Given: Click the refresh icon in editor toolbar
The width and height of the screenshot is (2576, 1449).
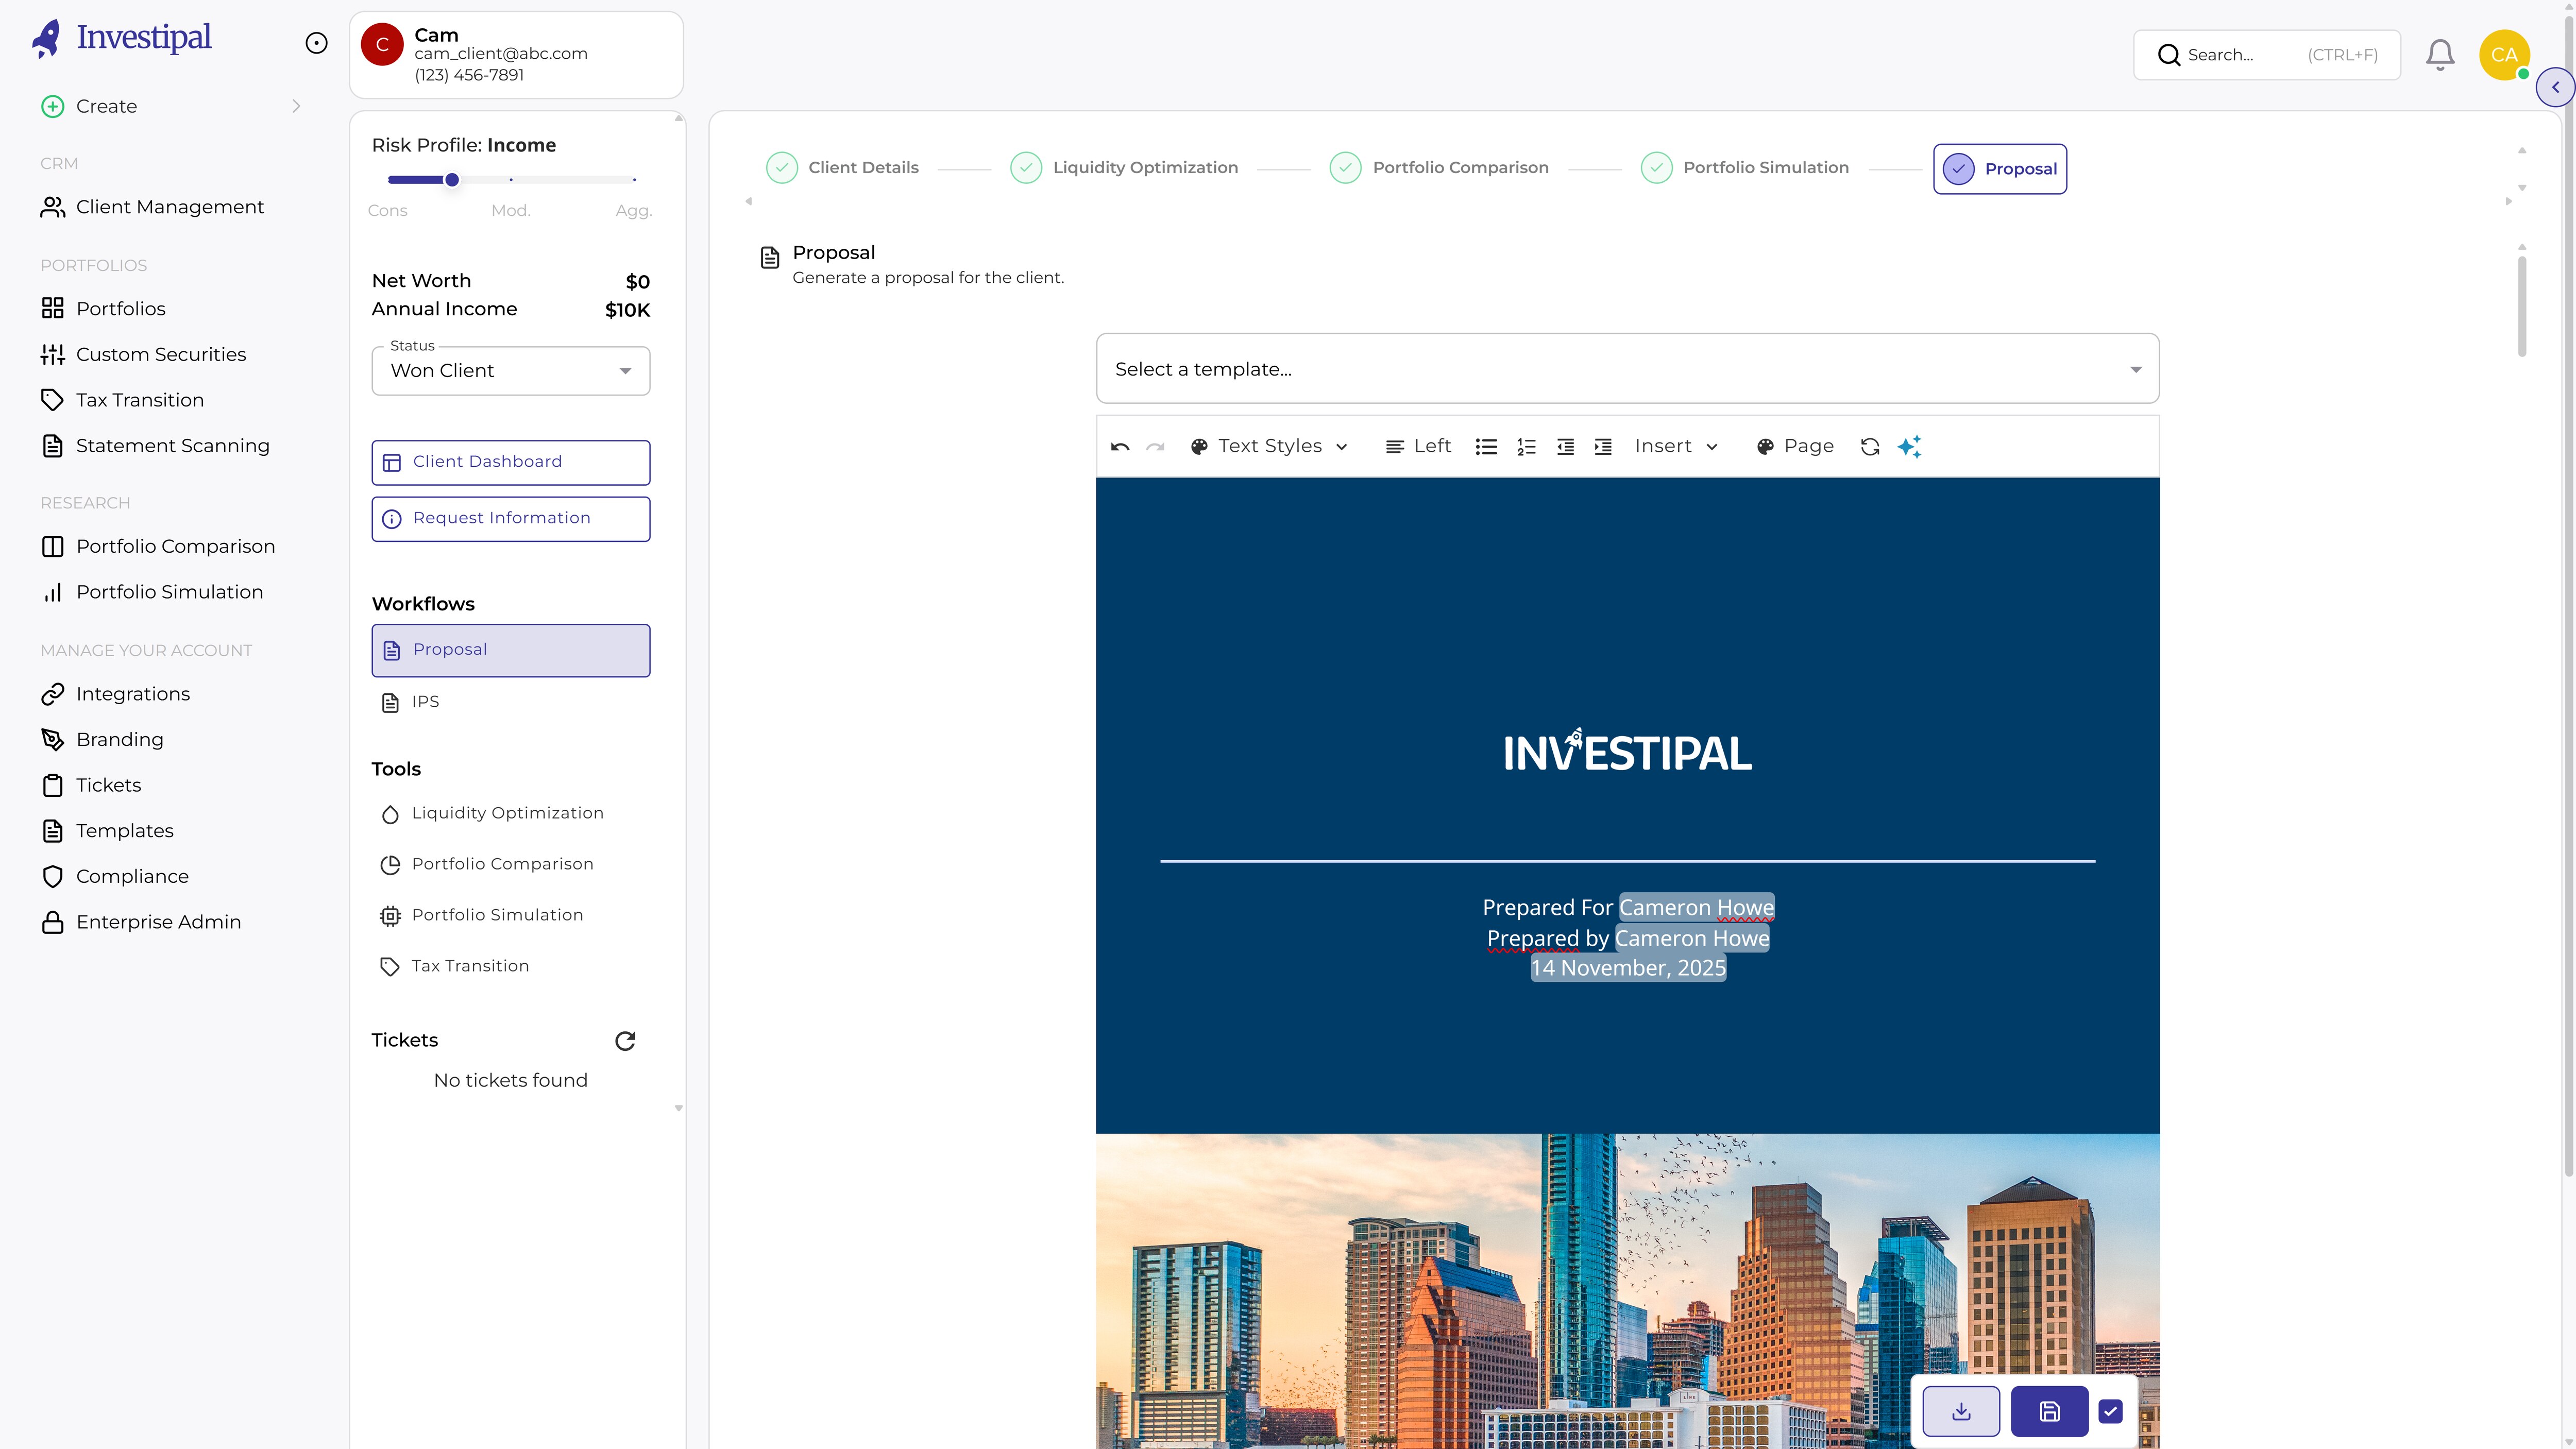Looking at the screenshot, I should [1870, 447].
